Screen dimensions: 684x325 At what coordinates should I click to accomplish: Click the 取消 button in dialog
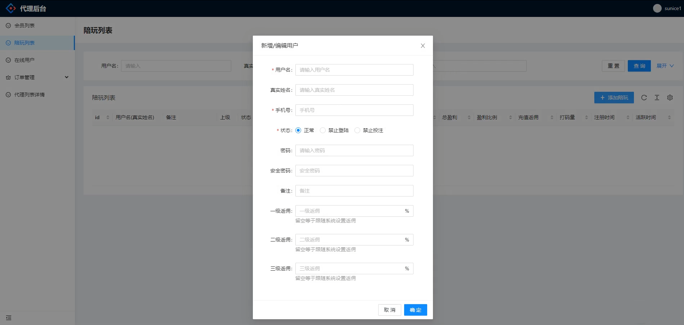point(389,310)
